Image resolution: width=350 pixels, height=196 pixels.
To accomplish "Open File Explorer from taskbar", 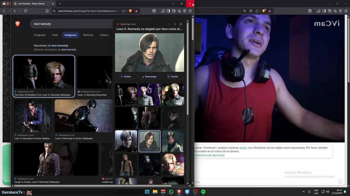I will 155,192.
